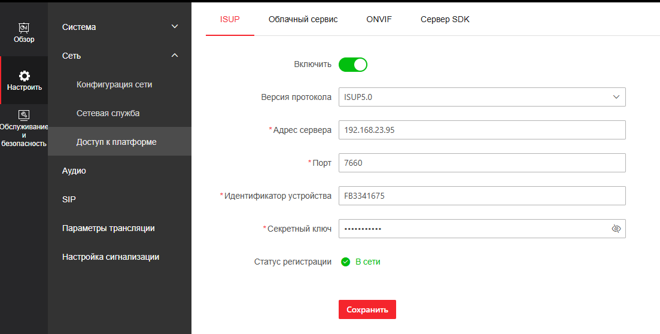Switch to the Облачный сервис tab
Viewport: 660px width, 334px height.
pyautogui.click(x=303, y=19)
